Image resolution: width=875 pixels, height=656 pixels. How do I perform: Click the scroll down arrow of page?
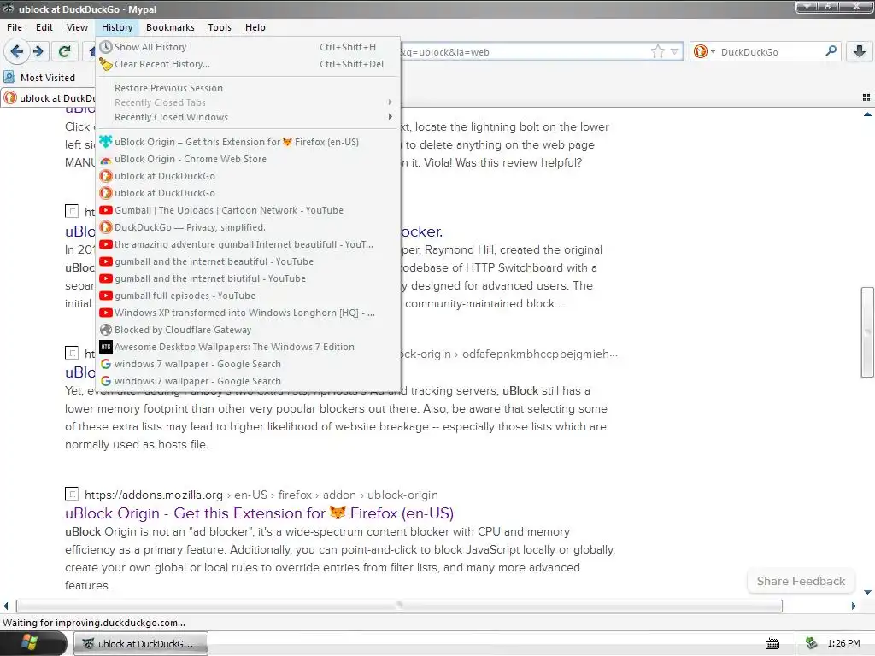point(867,593)
